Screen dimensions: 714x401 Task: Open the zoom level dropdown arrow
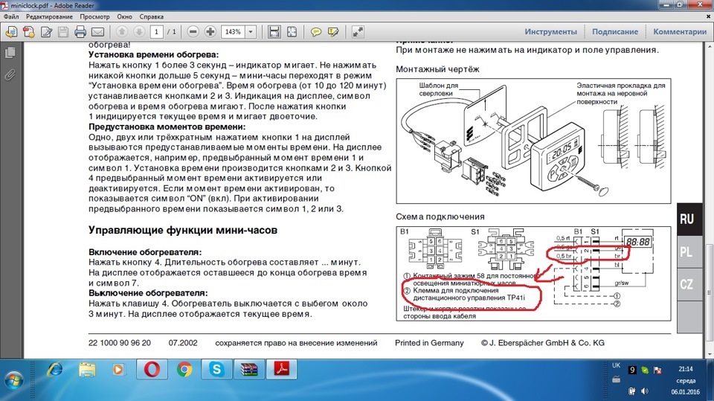[251, 32]
